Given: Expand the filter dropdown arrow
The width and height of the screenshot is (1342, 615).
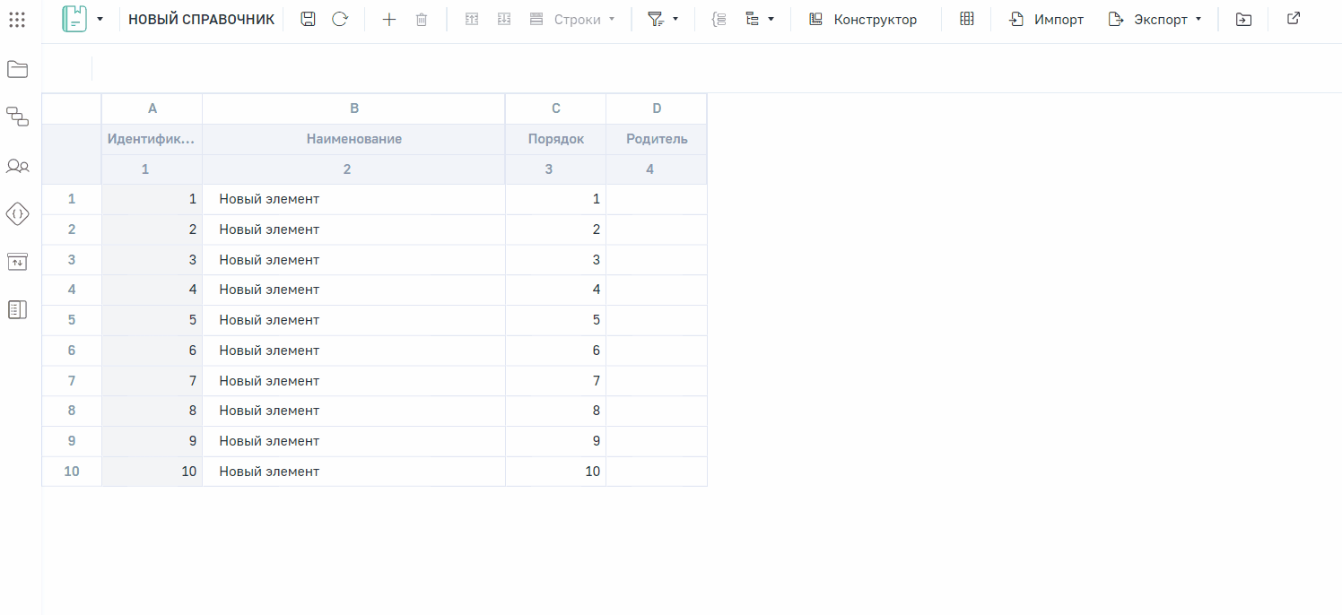Looking at the screenshot, I should (675, 19).
